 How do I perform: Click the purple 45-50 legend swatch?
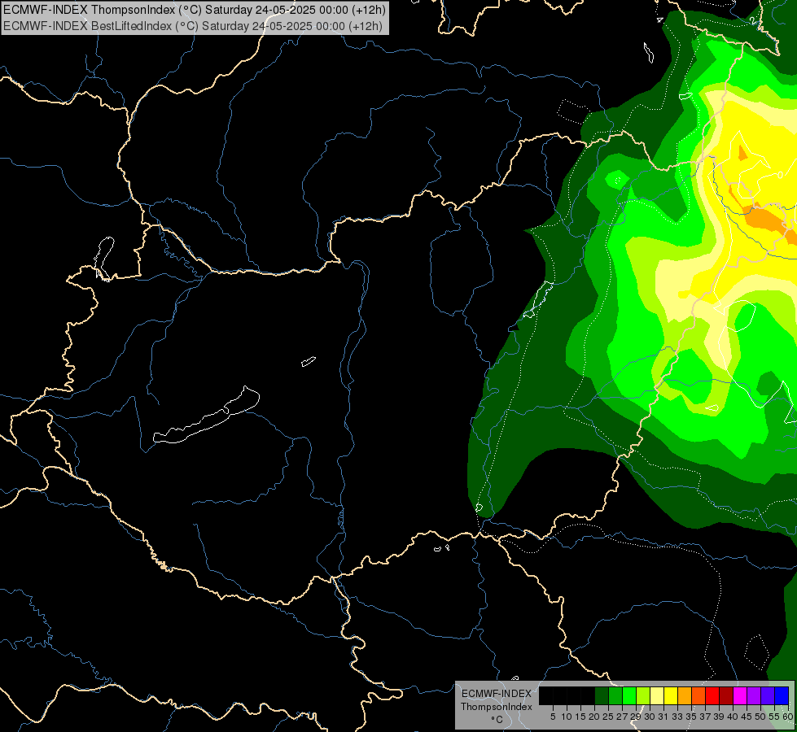[754, 695]
